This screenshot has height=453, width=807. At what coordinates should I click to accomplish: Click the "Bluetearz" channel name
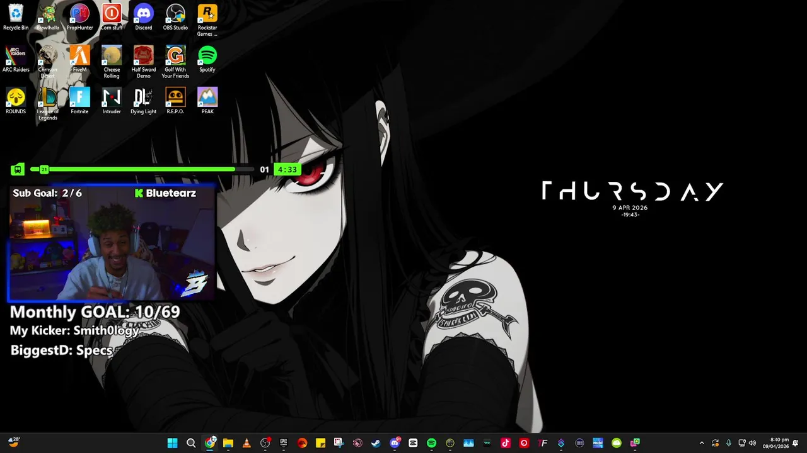(x=171, y=193)
